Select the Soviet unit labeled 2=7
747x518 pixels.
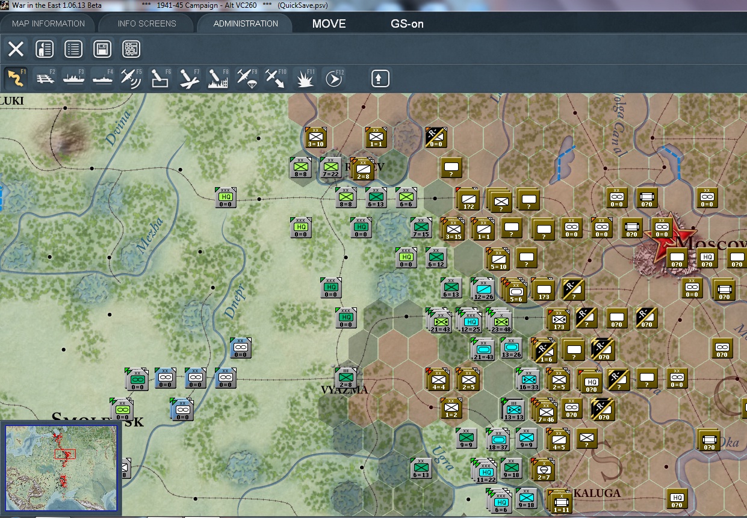pos(544,470)
